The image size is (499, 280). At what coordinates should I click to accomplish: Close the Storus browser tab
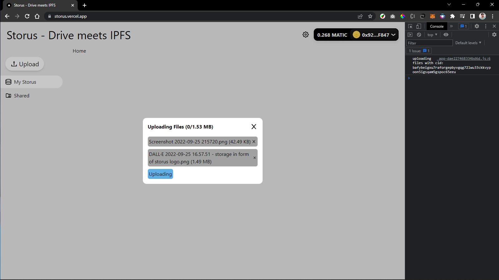[x=73, y=5]
